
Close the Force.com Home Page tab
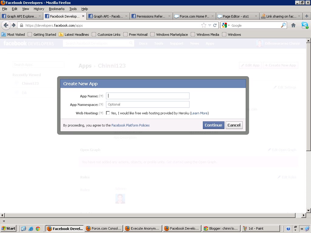click(x=213, y=16)
